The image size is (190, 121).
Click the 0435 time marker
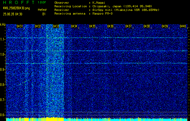[92, 26]
